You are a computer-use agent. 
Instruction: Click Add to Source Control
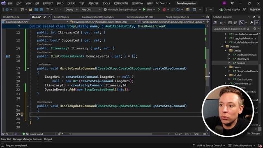pos(209,146)
